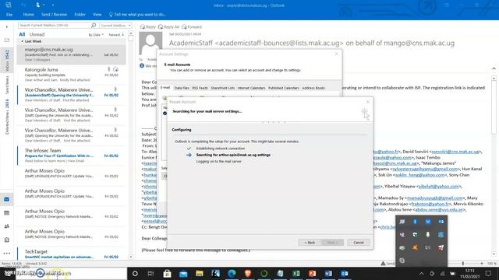Open File Explorer from taskbar

coord(200,273)
